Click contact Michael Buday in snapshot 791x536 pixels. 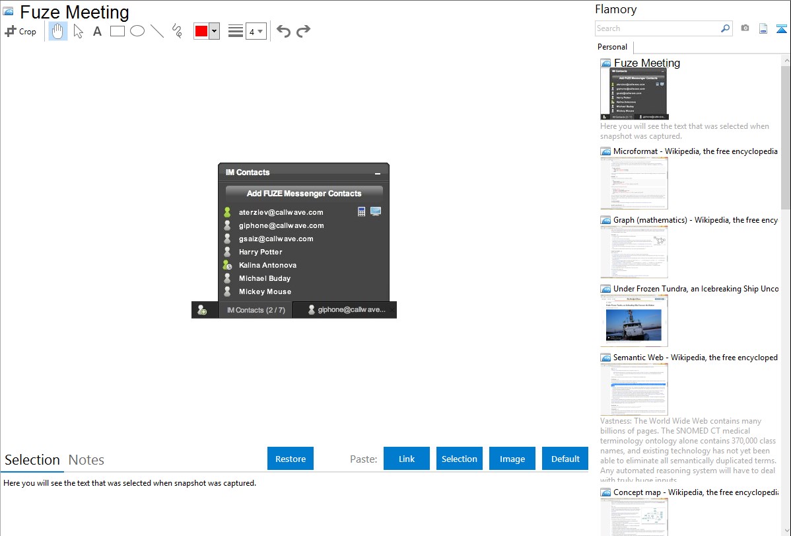[264, 278]
